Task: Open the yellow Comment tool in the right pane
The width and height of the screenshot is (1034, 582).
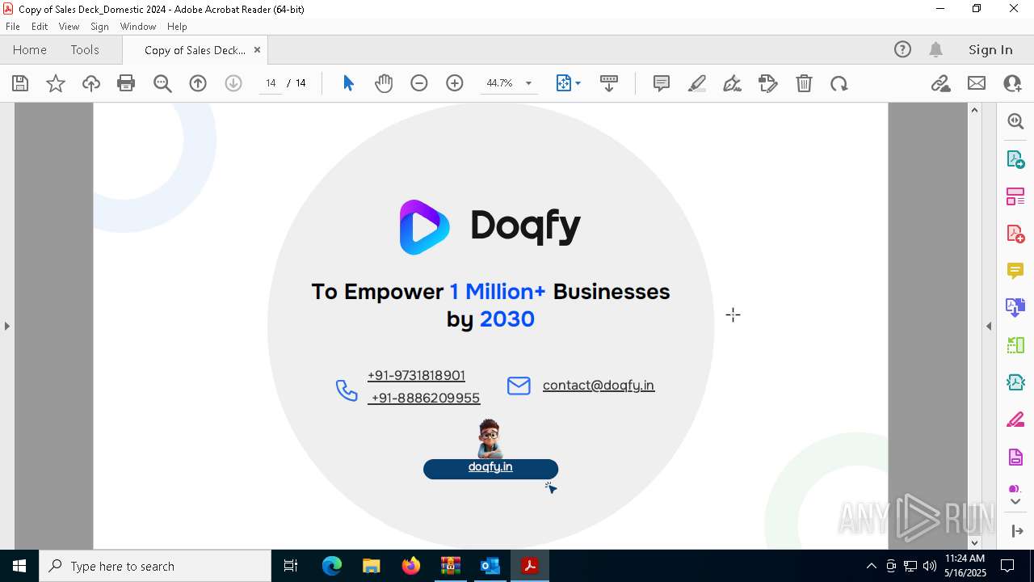Action: [1015, 271]
